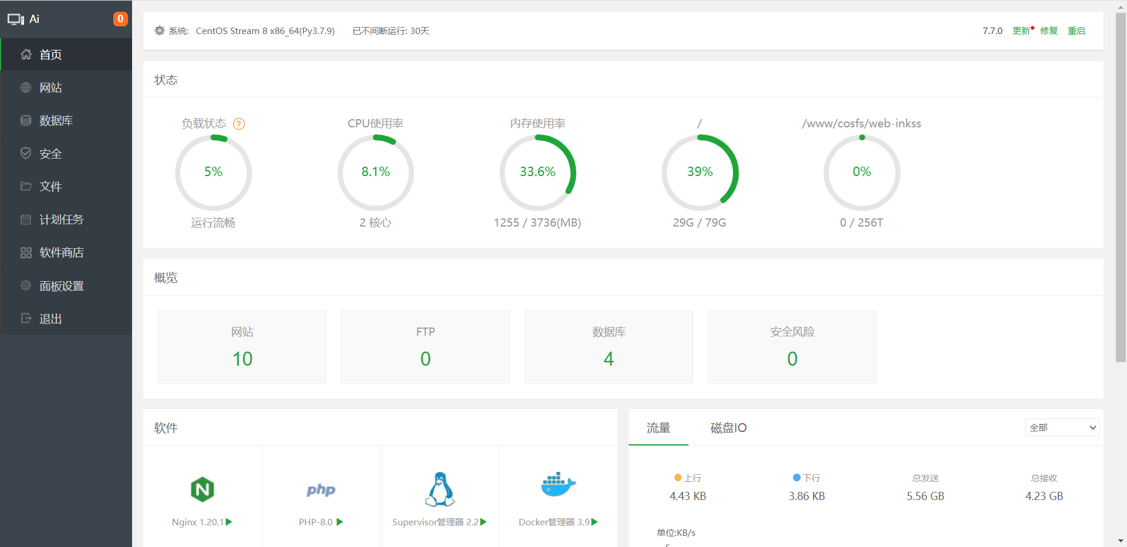Click the 运行流畅 load status text
The image size is (1127, 547).
tap(213, 222)
